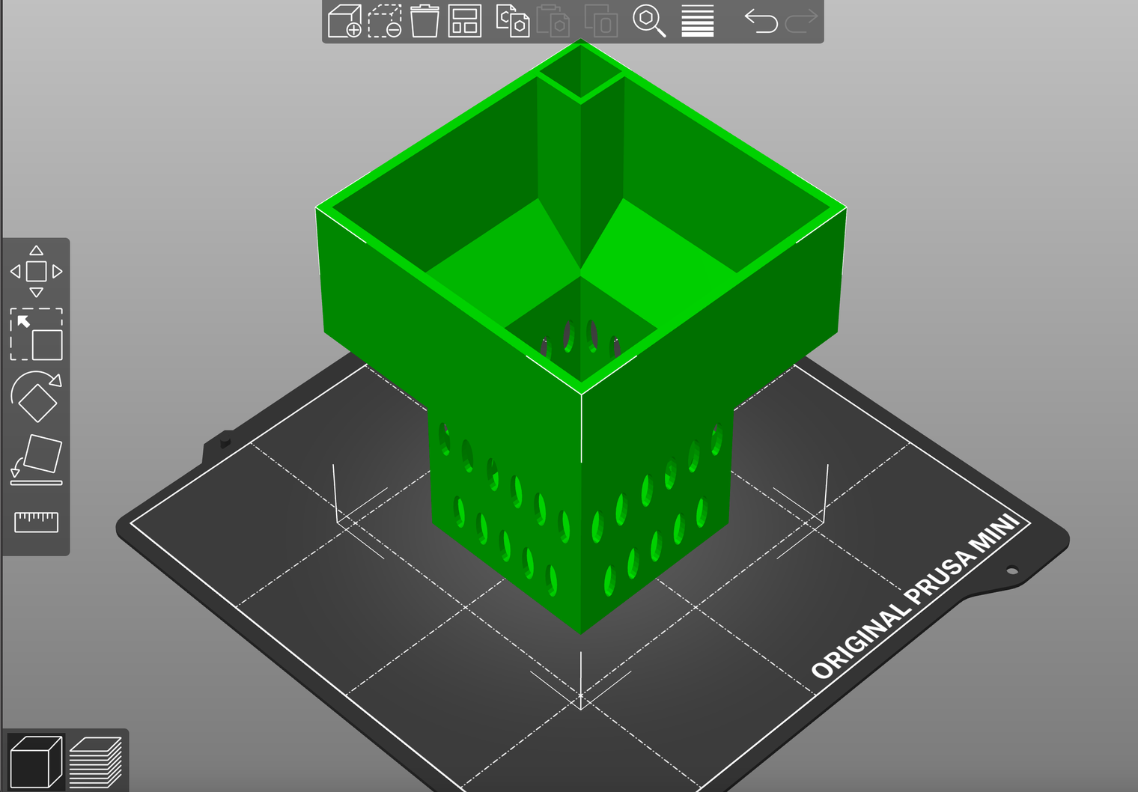Select the Measure ruler tool
The width and height of the screenshot is (1138, 792).
(36, 522)
